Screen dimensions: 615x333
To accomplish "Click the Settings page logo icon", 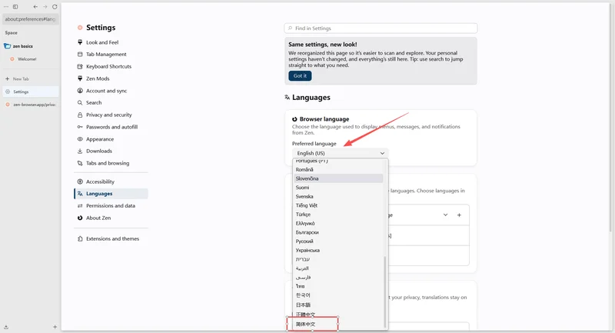I will click(80, 28).
